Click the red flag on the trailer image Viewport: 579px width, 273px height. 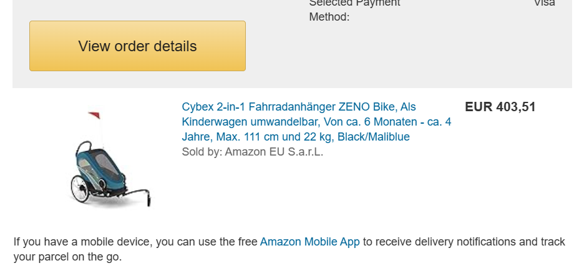point(94,116)
